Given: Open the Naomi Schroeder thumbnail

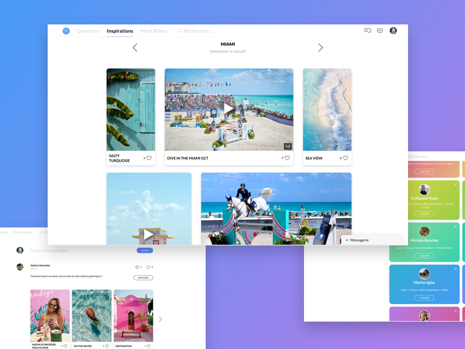Looking at the screenshot, I should (x=50, y=316).
